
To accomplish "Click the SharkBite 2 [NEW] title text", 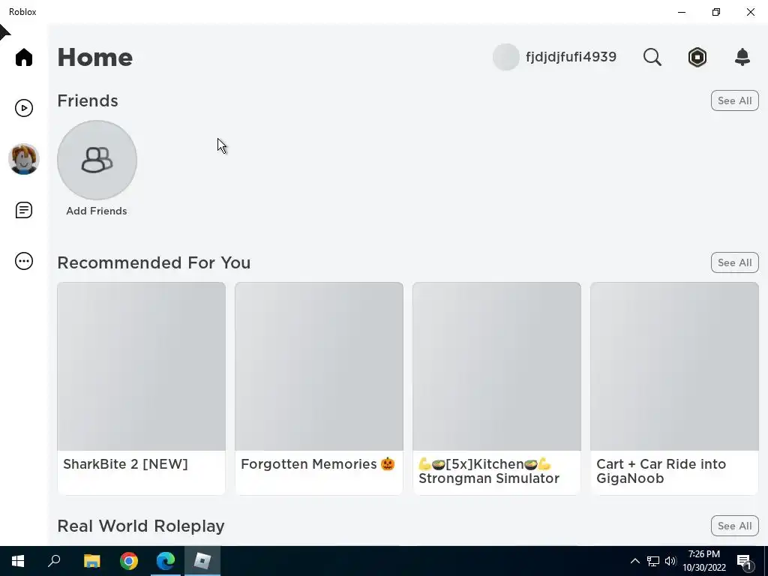I will (x=125, y=463).
